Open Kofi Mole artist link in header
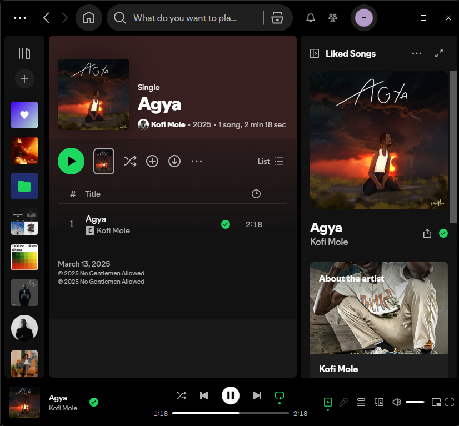 click(x=168, y=124)
